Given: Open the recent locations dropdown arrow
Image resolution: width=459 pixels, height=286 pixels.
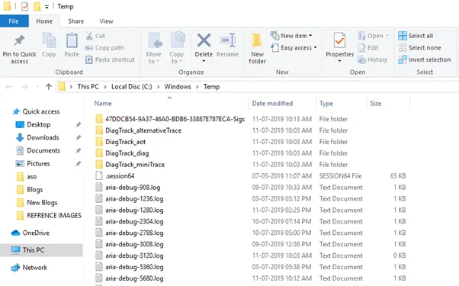Looking at the screenshot, I should (x=37, y=87).
